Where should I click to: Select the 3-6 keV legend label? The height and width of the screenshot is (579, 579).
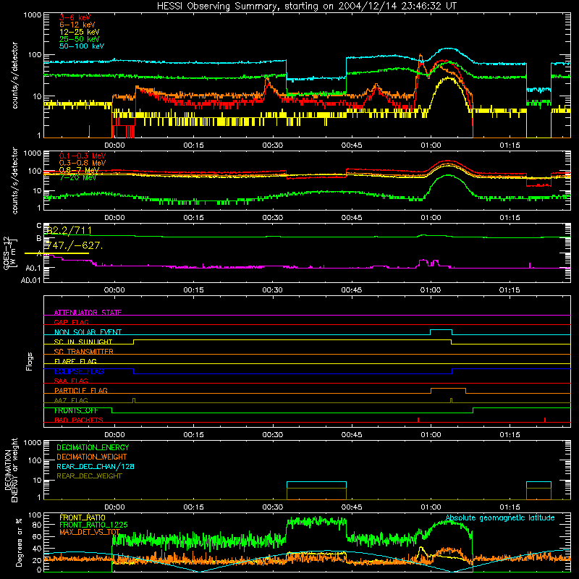(75, 17)
